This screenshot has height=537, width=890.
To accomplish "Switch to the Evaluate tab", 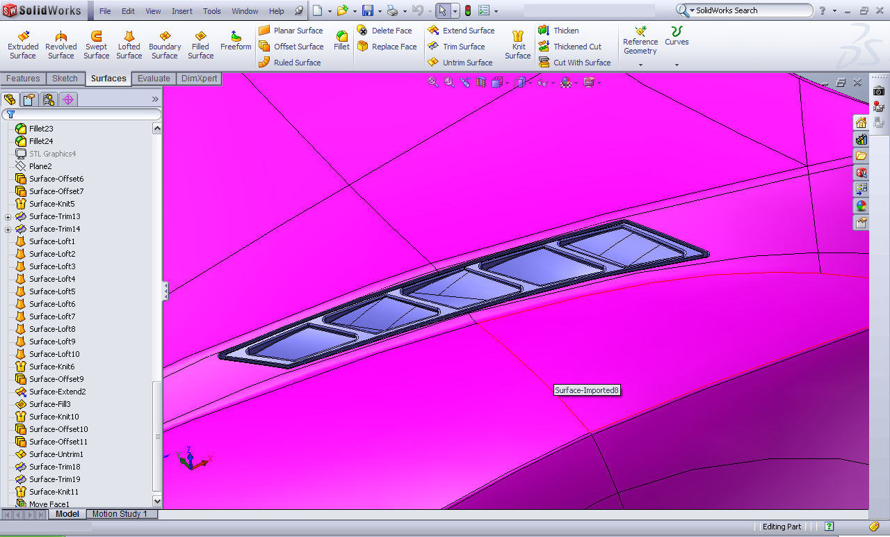I will pos(154,79).
